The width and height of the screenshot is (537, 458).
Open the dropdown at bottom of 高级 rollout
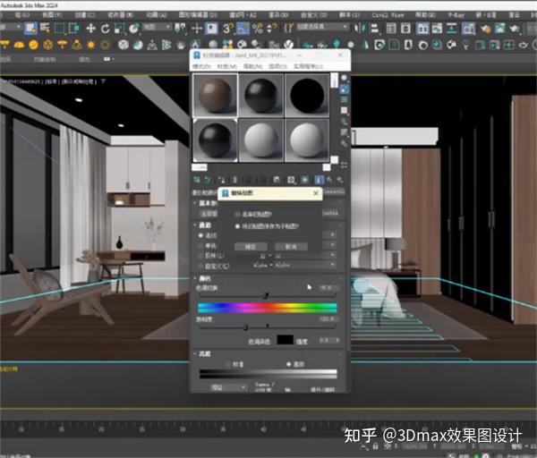(228, 387)
